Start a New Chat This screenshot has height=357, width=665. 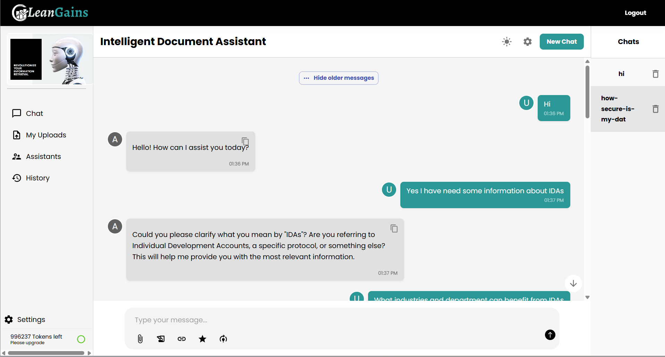coord(561,42)
